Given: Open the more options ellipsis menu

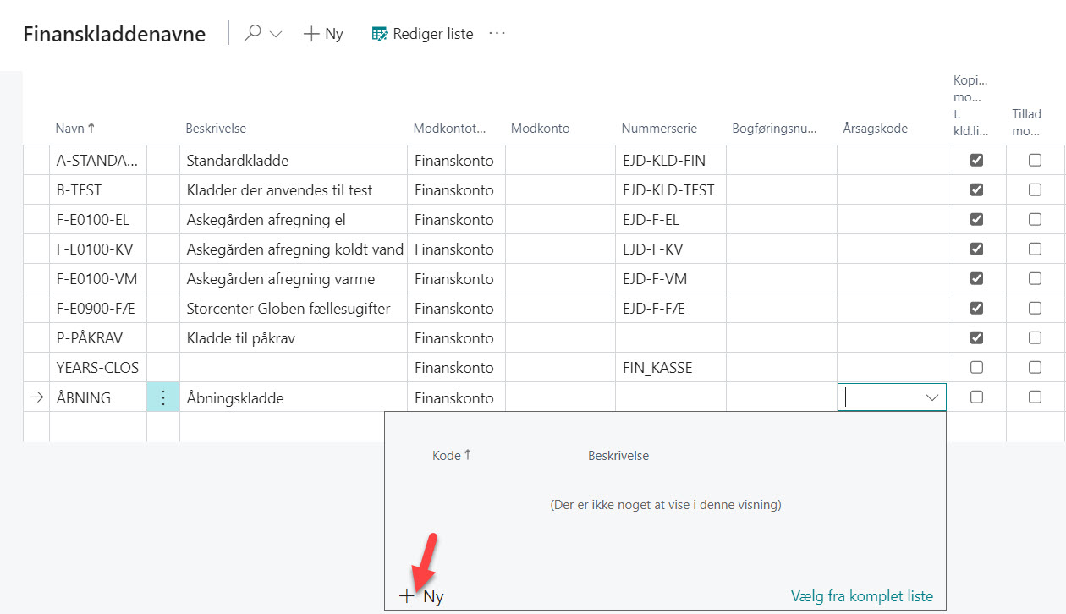Looking at the screenshot, I should point(497,34).
